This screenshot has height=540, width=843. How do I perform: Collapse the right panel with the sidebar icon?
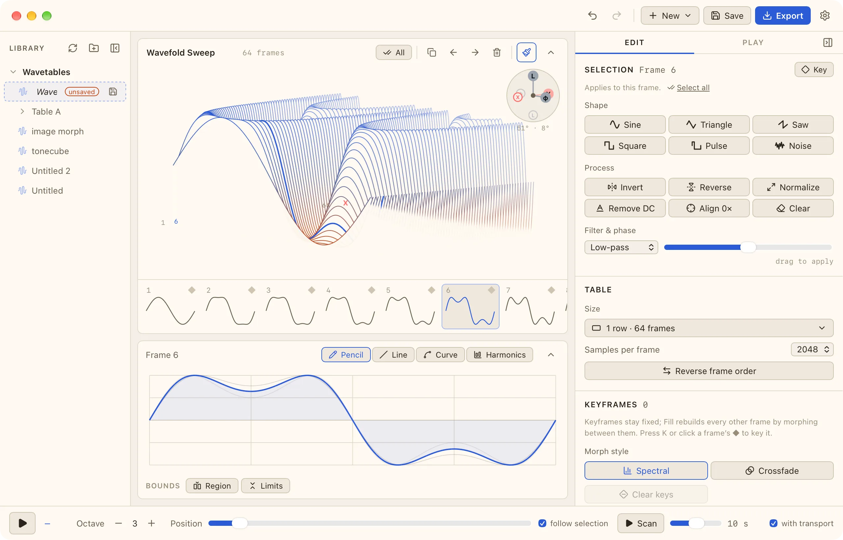(828, 42)
